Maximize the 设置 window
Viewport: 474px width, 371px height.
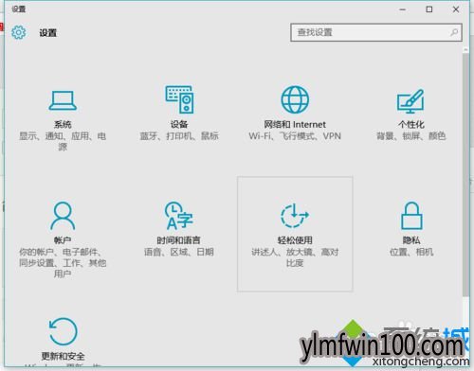pyautogui.click(x=429, y=9)
